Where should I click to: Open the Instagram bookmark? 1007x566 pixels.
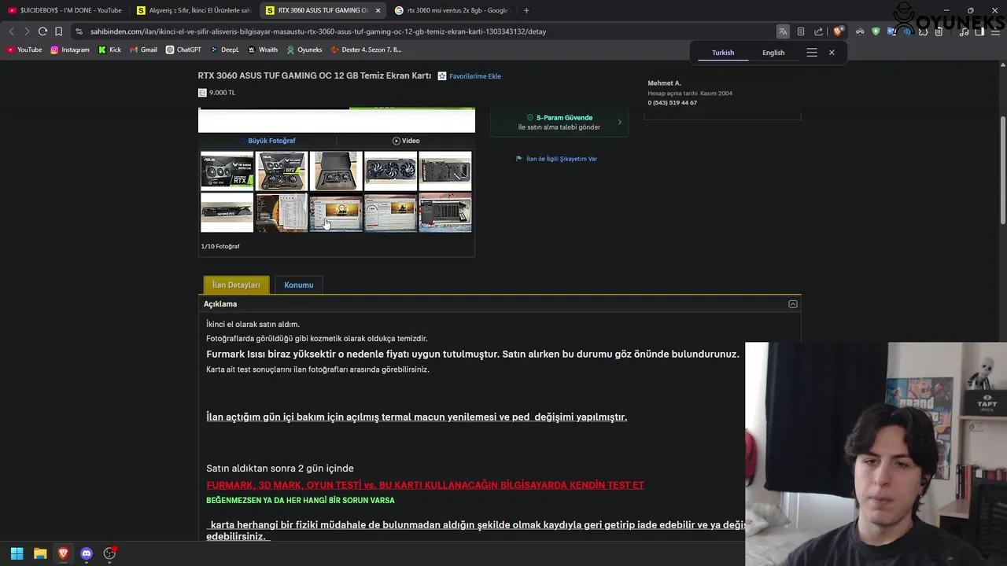70,50
